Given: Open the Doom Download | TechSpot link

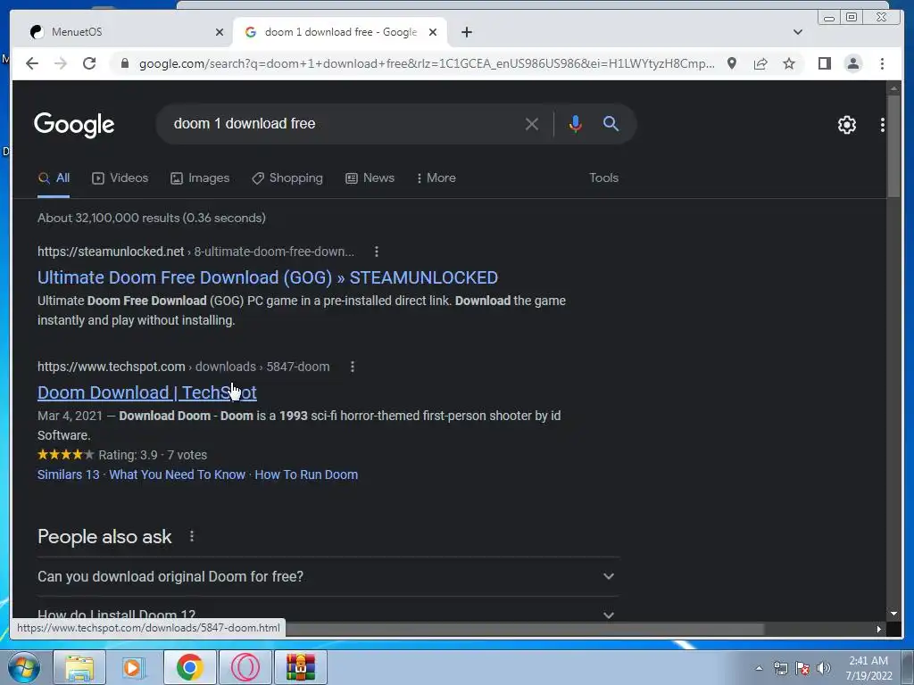Looking at the screenshot, I should coord(147,393).
